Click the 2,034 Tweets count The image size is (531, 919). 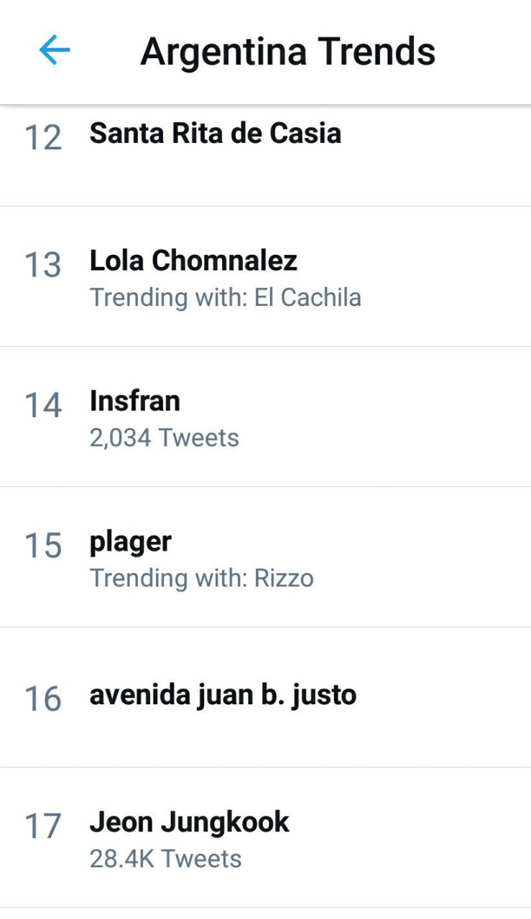coord(164,437)
